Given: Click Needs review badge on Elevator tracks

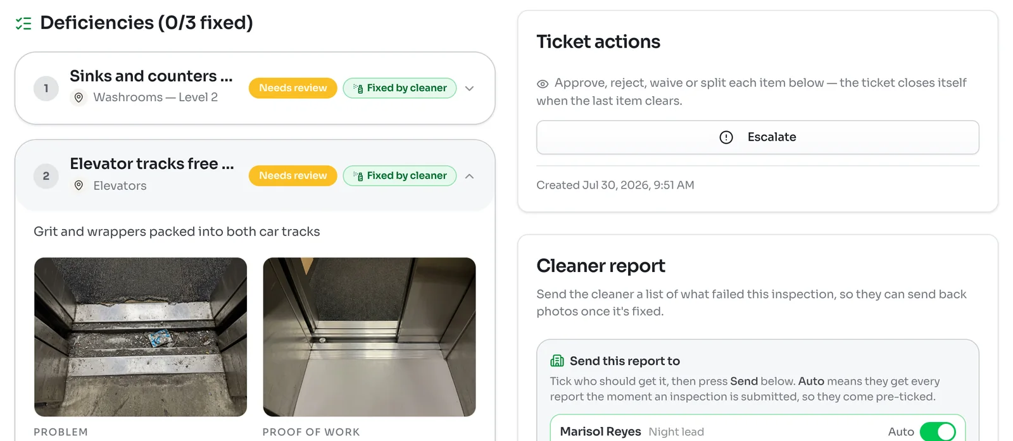Looking at the screenshot, I should (293, 175).
